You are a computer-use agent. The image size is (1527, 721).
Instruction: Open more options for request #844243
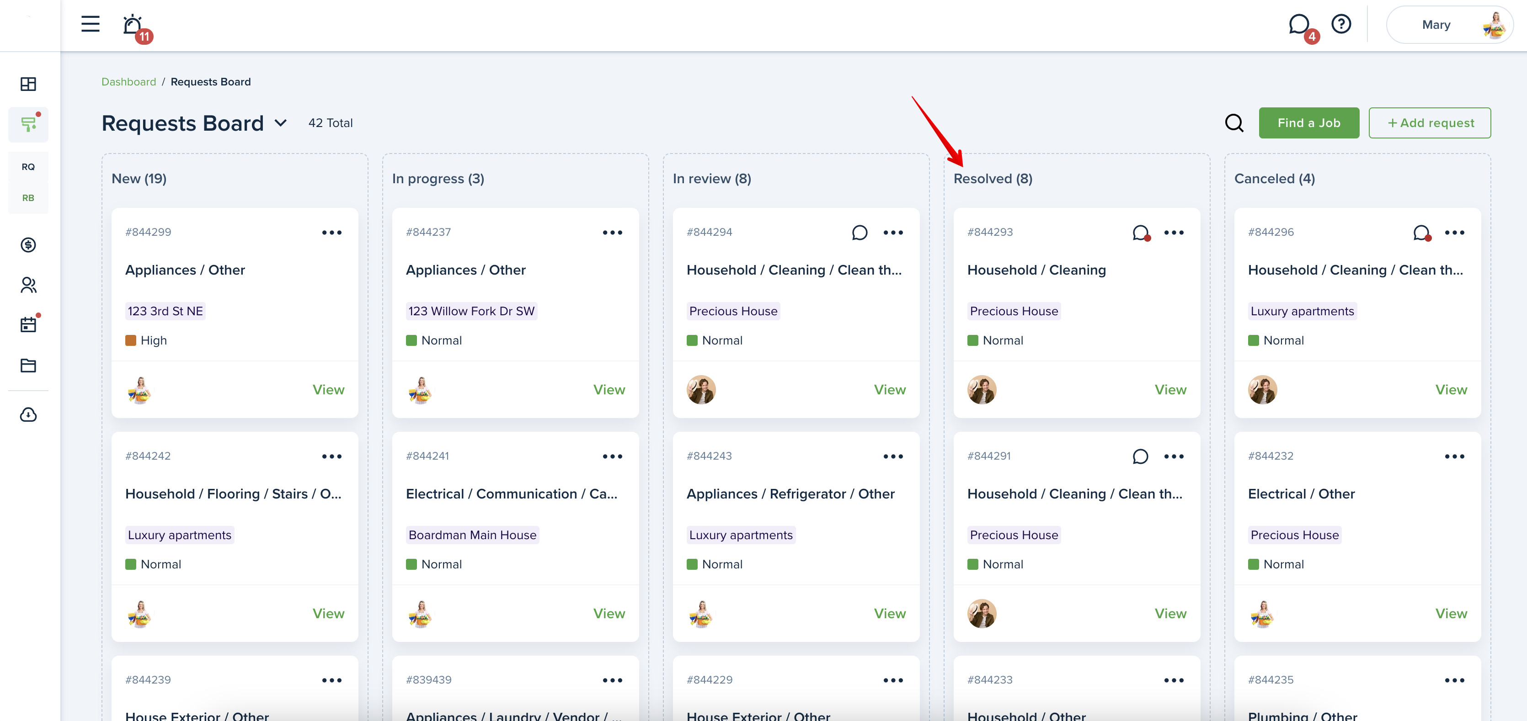coord(893,457)
